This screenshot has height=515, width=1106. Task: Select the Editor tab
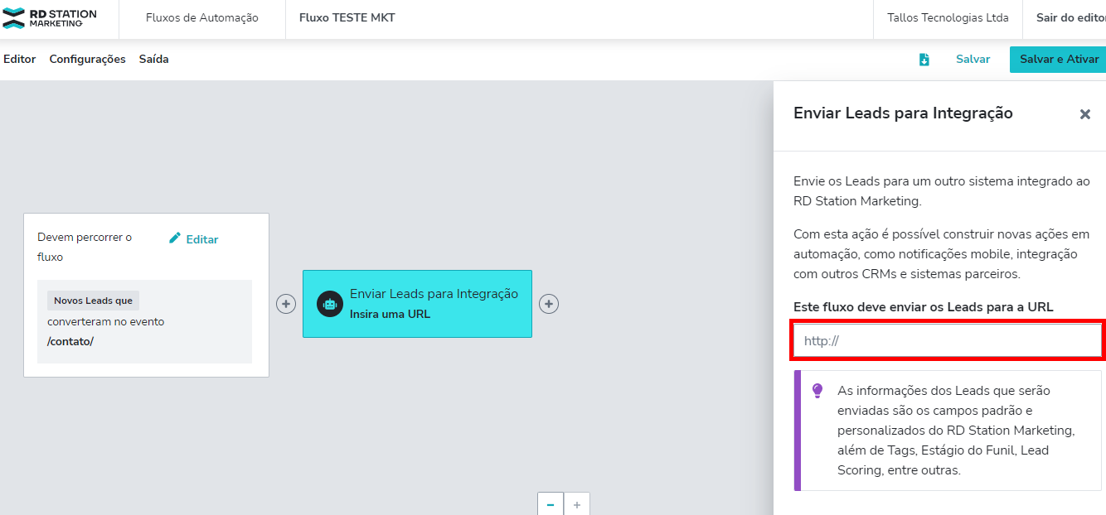click(20, 59)
